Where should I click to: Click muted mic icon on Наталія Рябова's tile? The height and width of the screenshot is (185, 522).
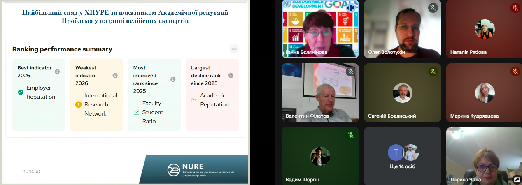515,8
